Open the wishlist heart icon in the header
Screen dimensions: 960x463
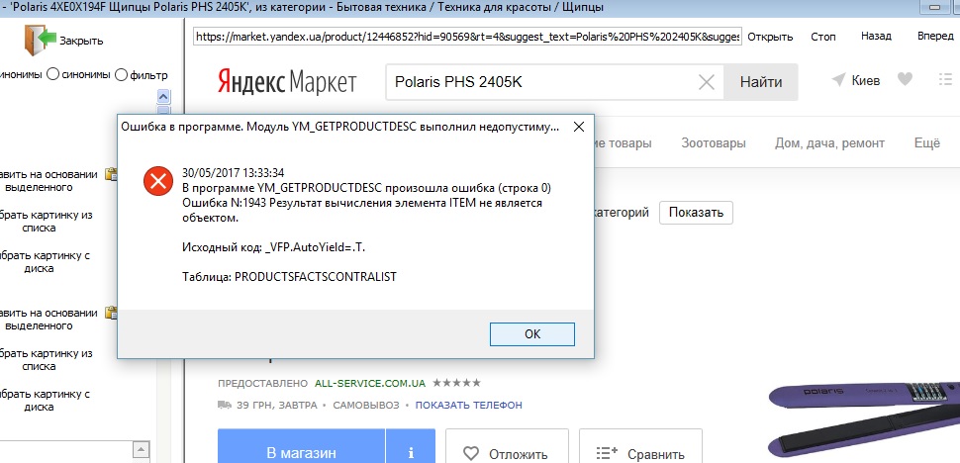point(905,79)
